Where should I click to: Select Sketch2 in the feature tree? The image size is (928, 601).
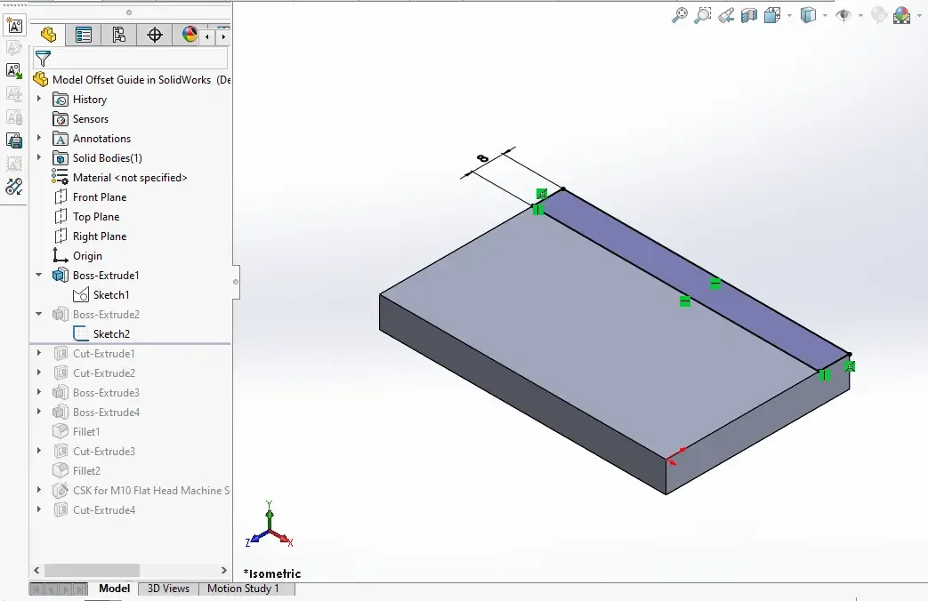click(111, 334)
